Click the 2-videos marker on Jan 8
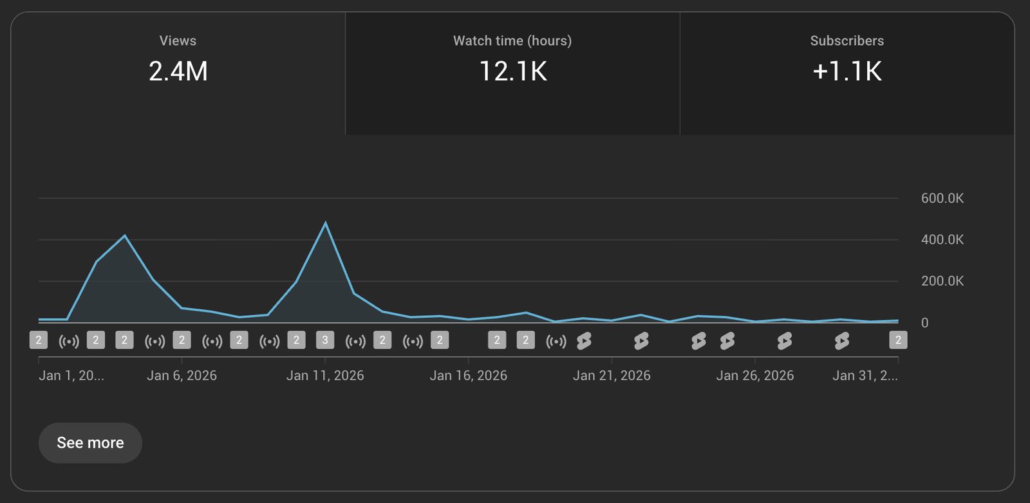 pyautogui.click(x=239, y=340)
